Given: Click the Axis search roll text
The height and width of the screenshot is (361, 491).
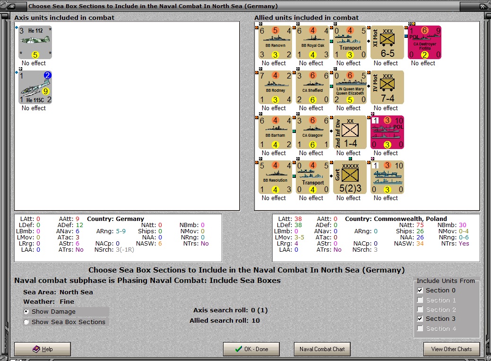Looking at the screenshot, I should [x=230, y=310].
